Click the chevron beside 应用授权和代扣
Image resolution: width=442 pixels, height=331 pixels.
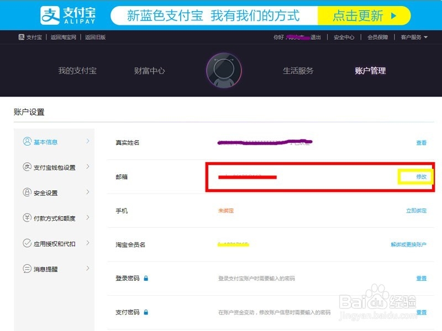coord(88,243)
